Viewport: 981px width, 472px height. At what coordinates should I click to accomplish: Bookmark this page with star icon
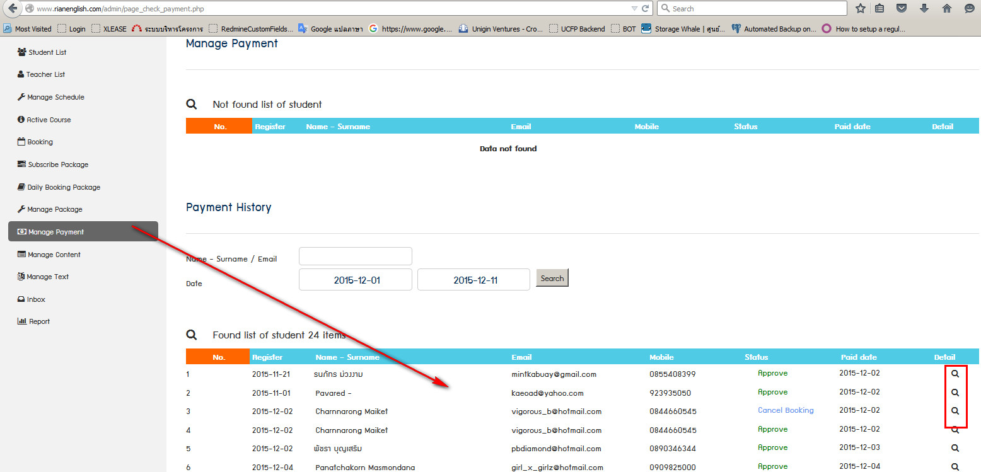[860, 9]
